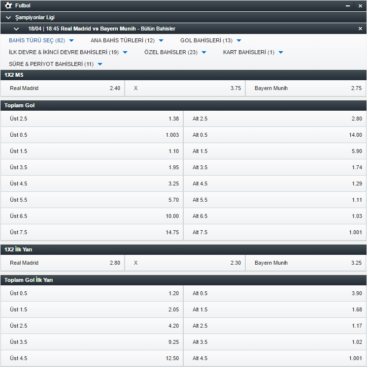Close the Futbol panel
Screen dimensions: 367x367
click(x=361, y=6)
